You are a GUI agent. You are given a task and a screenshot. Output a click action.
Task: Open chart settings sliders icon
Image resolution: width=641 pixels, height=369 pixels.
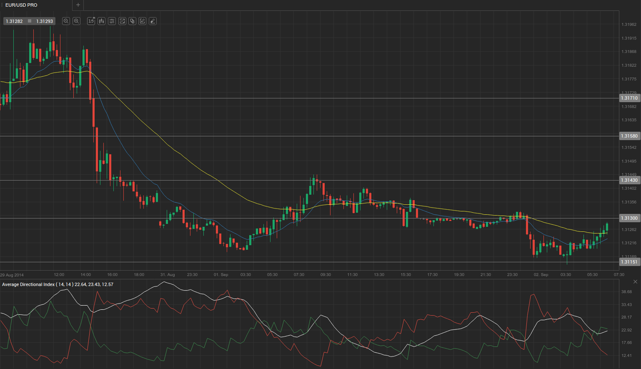pos(112,21)
